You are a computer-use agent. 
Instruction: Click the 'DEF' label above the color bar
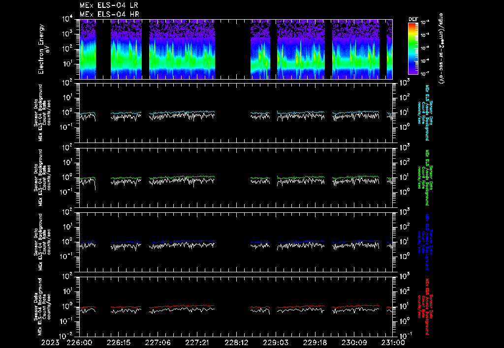pos(413,19)
